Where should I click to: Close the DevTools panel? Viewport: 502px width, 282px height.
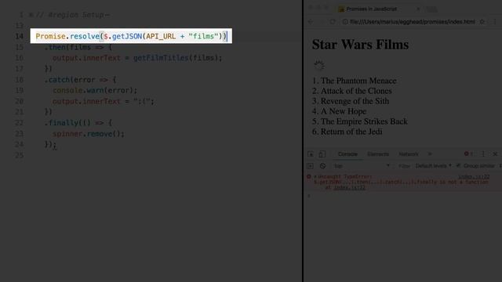[495, 154]
